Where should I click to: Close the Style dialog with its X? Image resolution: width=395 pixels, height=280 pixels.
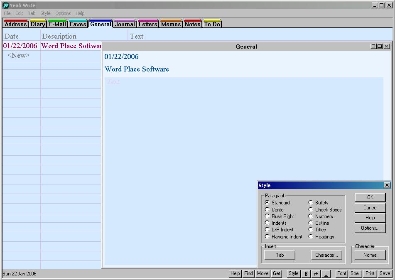pos(387,185)
